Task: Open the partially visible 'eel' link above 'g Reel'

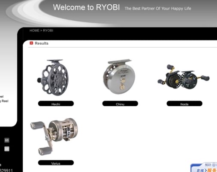Action: click(x=2, y=96)
